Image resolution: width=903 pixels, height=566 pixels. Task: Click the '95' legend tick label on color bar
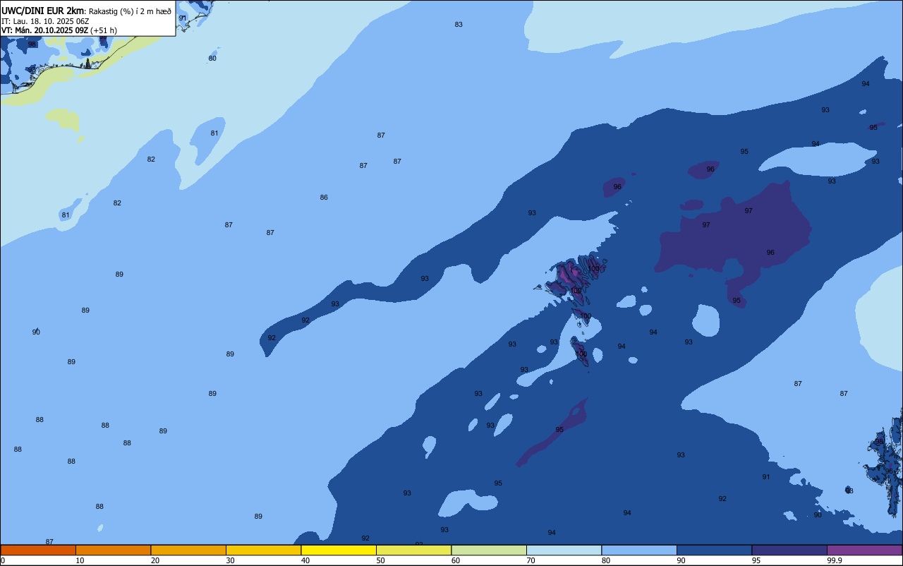point(756,560)
